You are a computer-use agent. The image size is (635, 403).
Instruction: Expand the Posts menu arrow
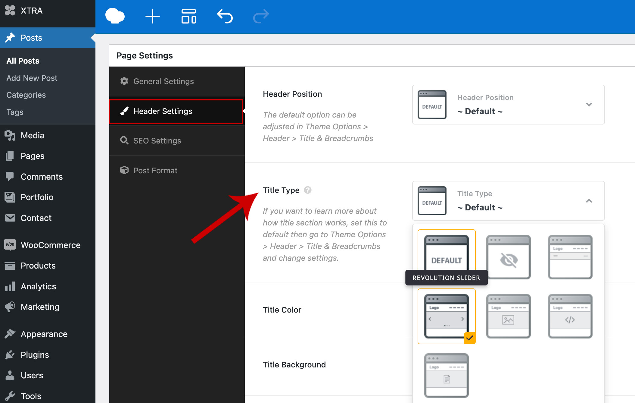tap(93, 38)
